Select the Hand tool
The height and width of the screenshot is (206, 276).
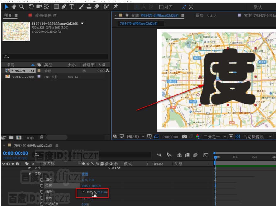[x=14, y=6]
